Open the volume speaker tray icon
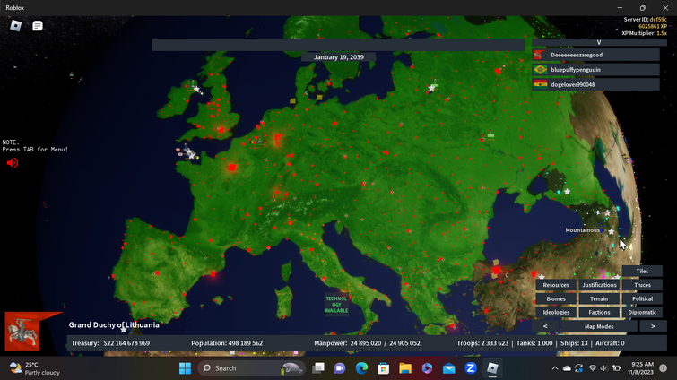This screenshot has width=677, height=380. coord(604,368)
